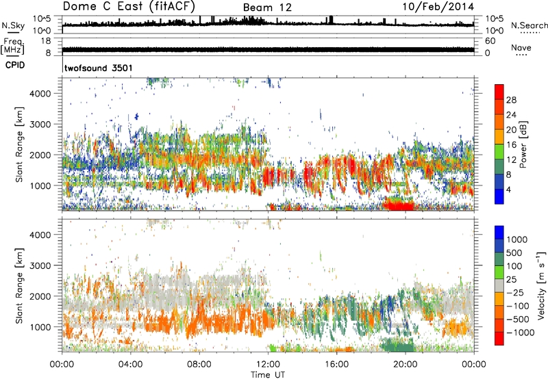The width and height of the screenshot is (548, 379).
Task: Select the yellow Velocity segment between -25 and -100
Action: 499,299
